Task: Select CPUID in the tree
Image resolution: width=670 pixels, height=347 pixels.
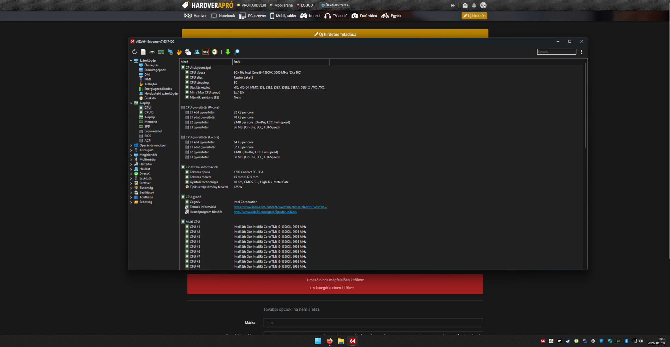Action: point(149,113)
